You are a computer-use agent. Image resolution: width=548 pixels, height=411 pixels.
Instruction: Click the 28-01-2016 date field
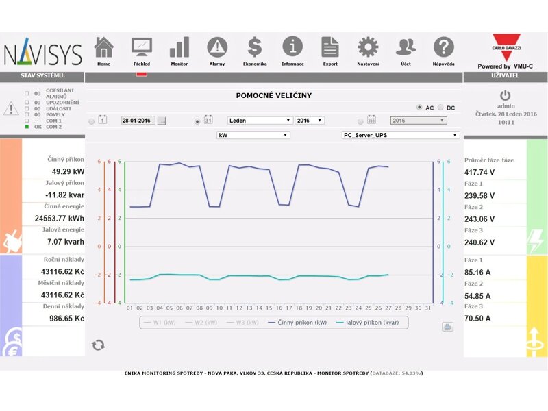pyautogui.click(x=138, y=121)
